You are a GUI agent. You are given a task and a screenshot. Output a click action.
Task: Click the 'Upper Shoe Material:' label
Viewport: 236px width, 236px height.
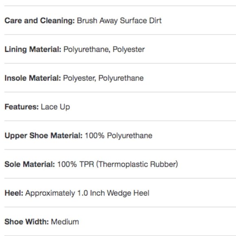(x=44, y=136)
